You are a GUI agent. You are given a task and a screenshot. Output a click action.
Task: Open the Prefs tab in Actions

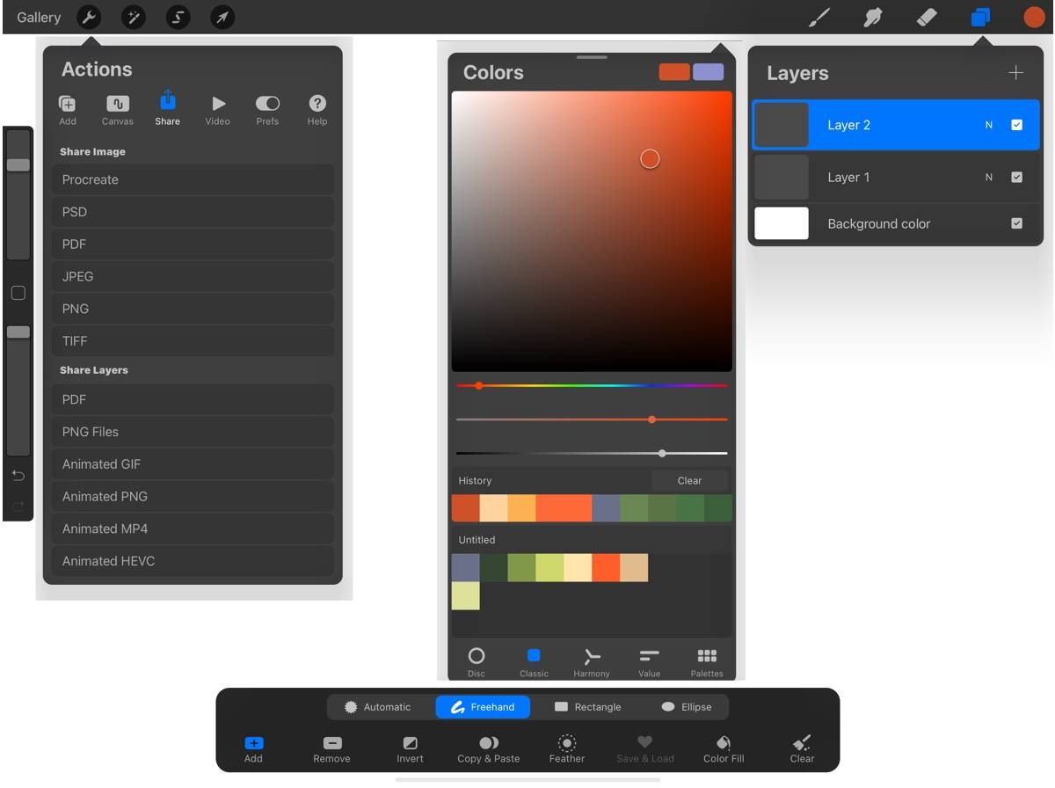(267, 111)
